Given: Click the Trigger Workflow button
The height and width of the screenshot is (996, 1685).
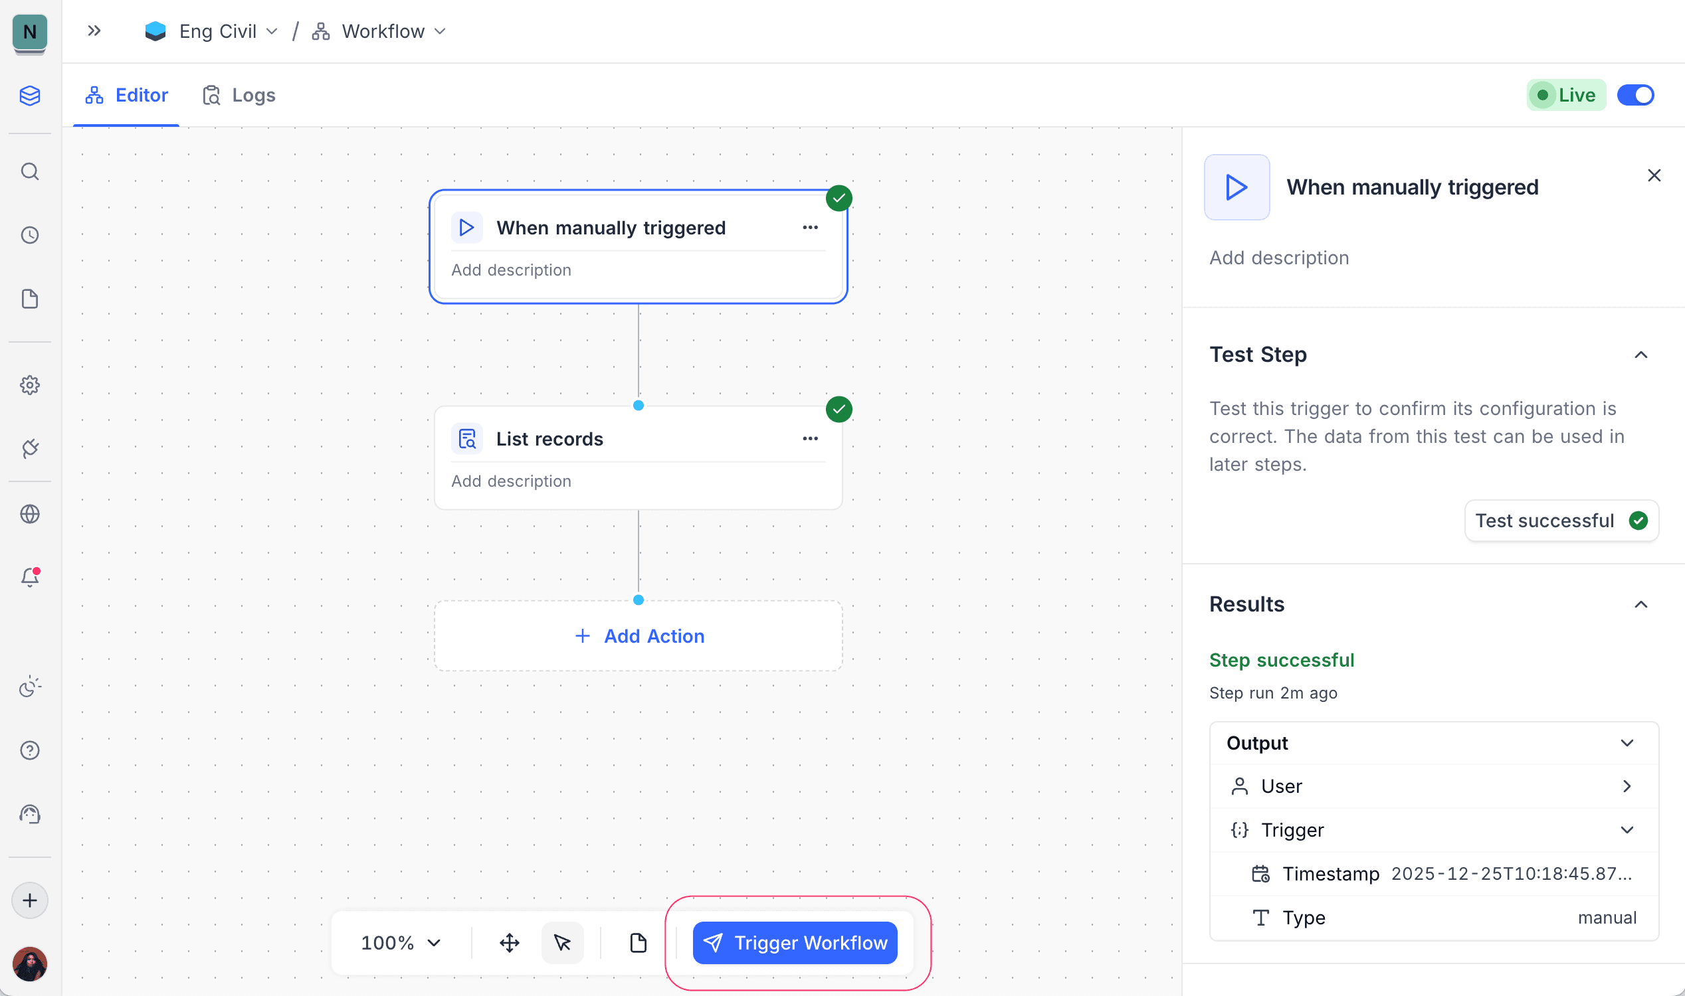Looking at the screenshot, I should coord(795,943).
